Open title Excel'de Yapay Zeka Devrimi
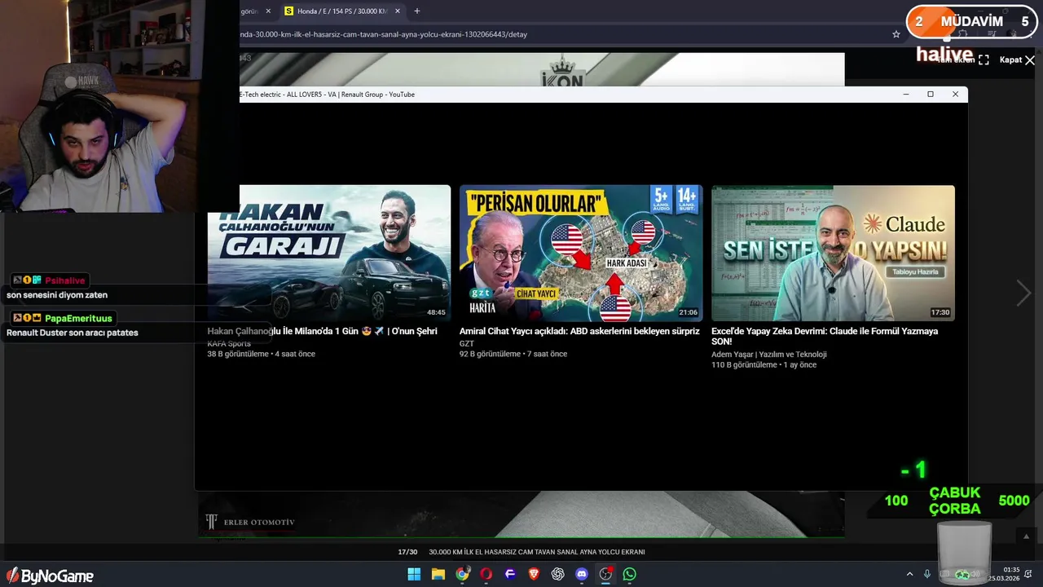 click(x=825, y=336)
